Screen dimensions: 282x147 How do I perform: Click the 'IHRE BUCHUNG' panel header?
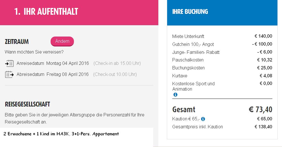(190, 12)
